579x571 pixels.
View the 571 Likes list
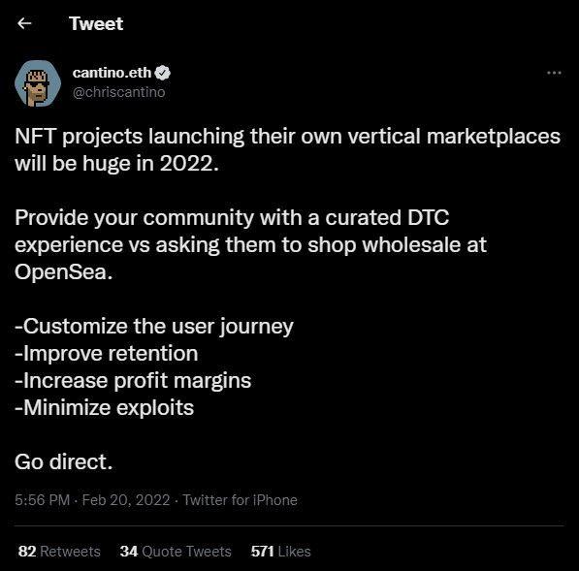(x=280, y=551)
